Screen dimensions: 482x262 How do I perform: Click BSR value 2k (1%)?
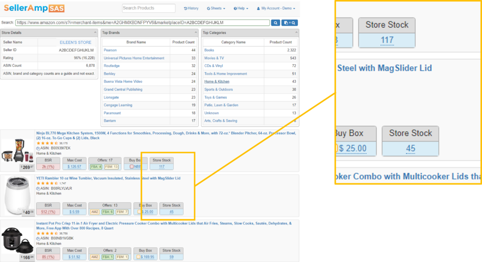click(x=48, y=167)
